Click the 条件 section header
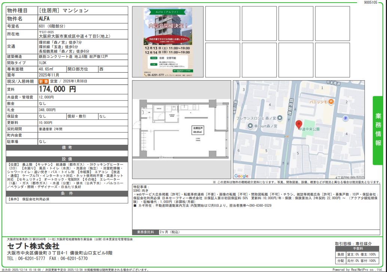This screenshot has height=272, width=387. [x=67, y=193]
